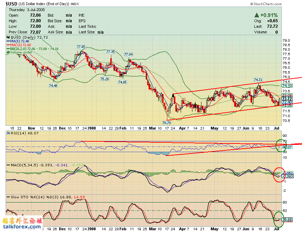Select the date Thursday 3-Jul-2008
Image resolution: width=302 pixels, height=232 pixels.
[27, 10]
